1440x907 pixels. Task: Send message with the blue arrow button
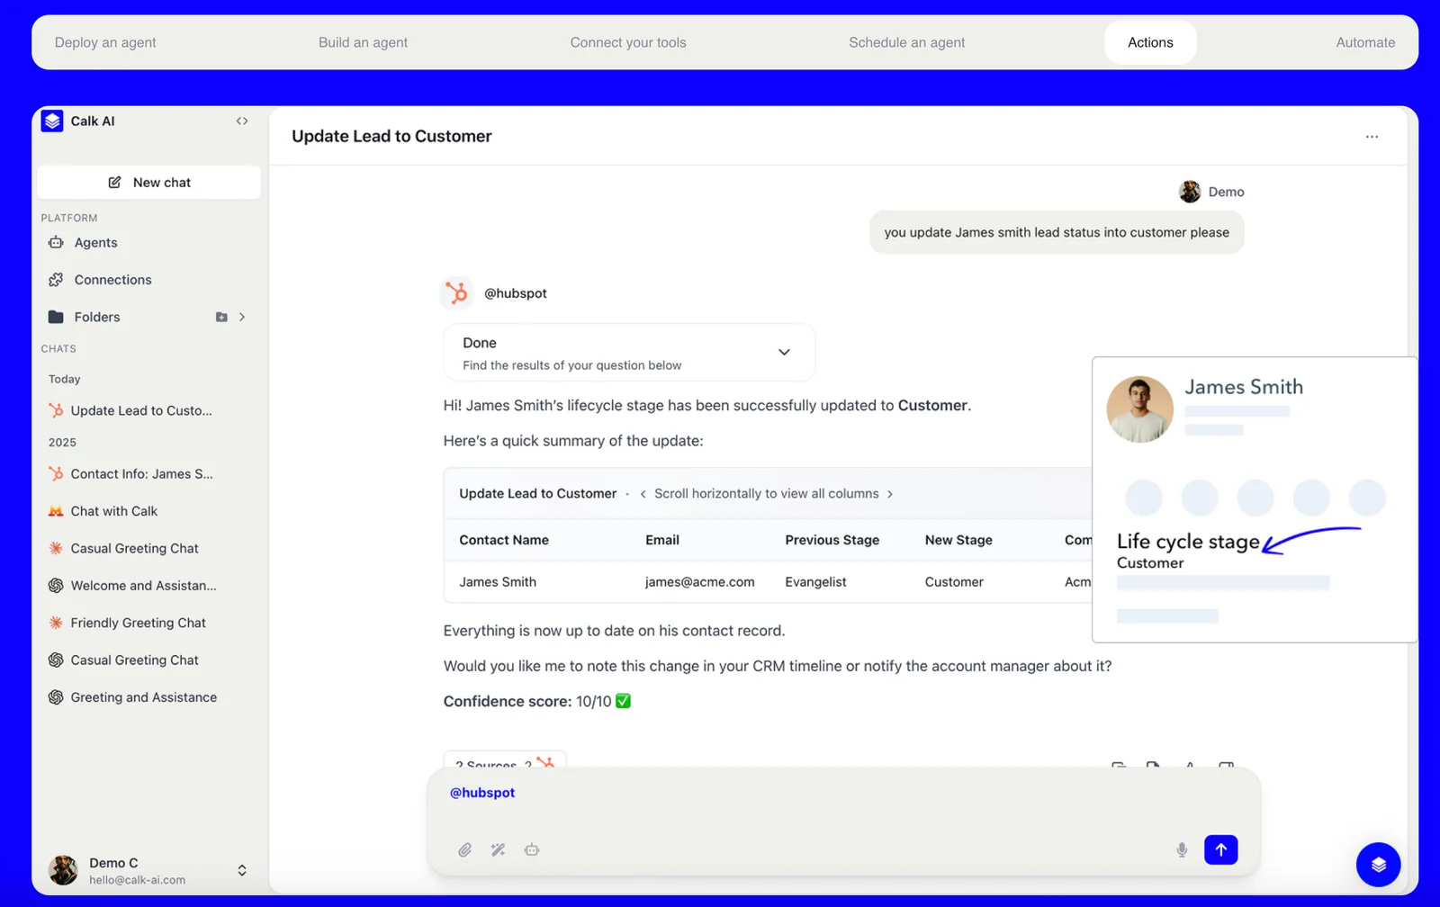(x=1220, y=849)
